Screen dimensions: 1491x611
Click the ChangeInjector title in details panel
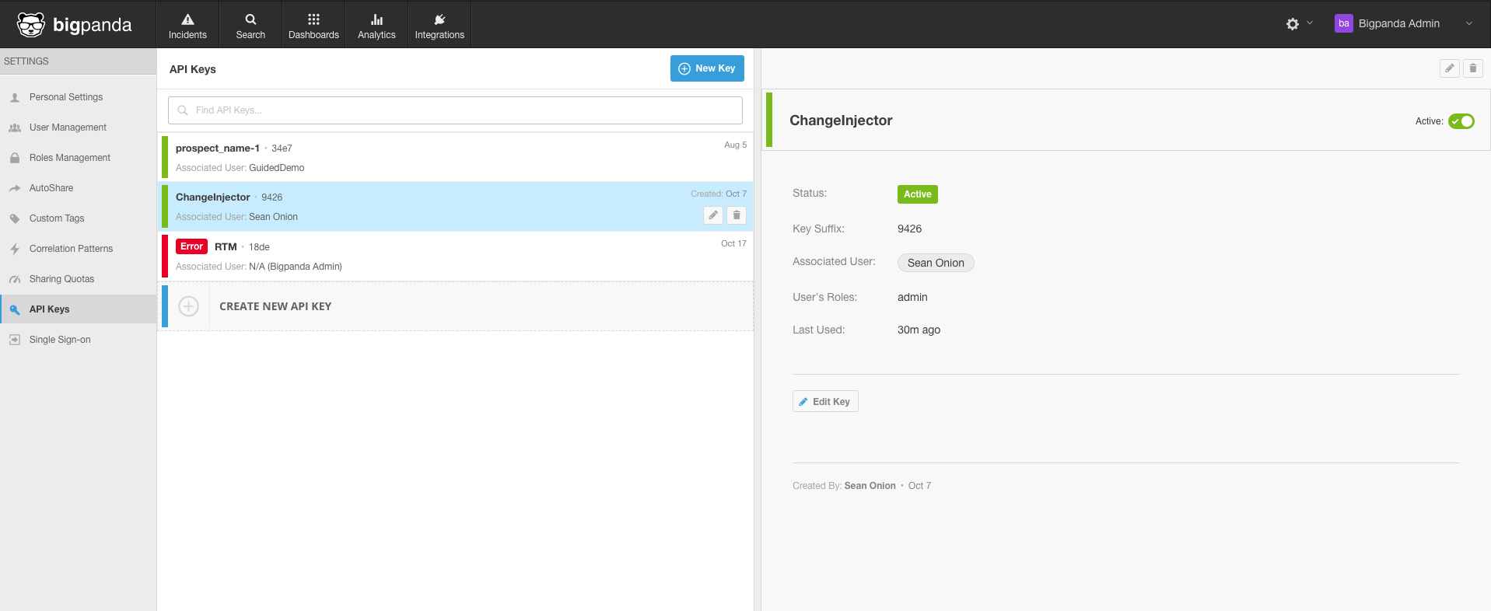[841, 120]
